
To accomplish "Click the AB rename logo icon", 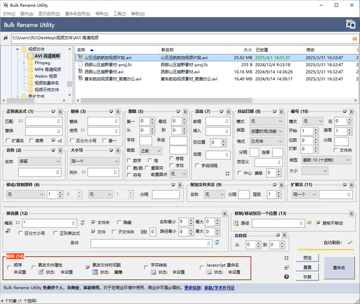I will 350,24.
